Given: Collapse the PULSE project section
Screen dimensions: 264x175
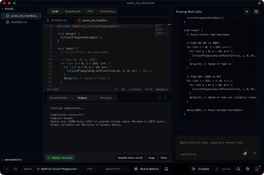Looking at the screenshot, I should point(9,9).
